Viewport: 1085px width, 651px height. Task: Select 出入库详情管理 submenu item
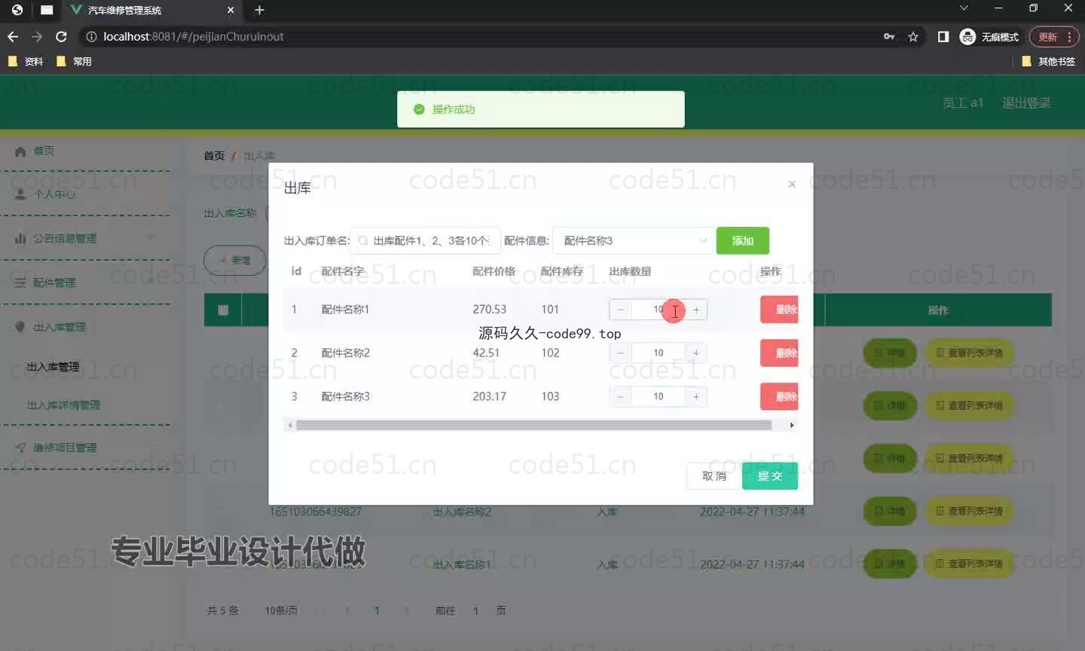[63, 405]
